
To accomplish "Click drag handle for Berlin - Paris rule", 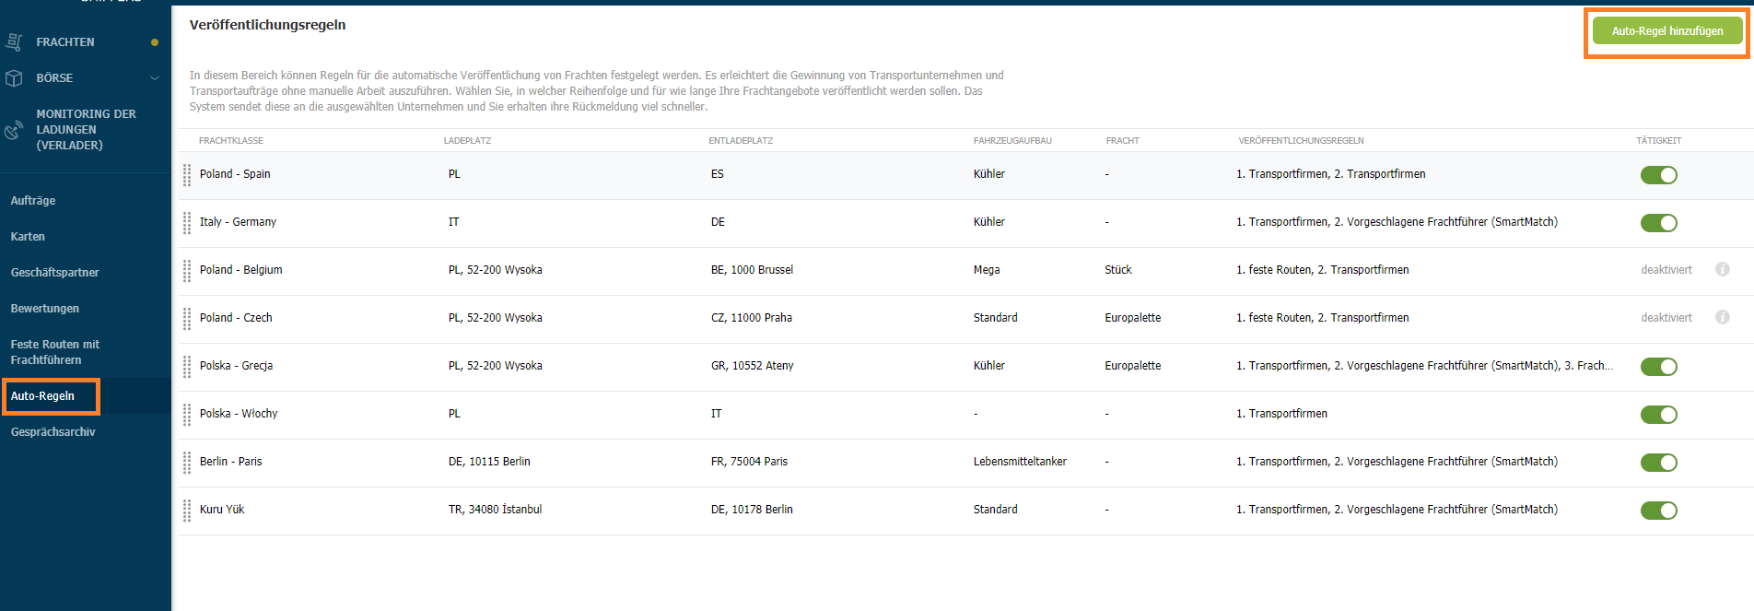I will point(187,463).
